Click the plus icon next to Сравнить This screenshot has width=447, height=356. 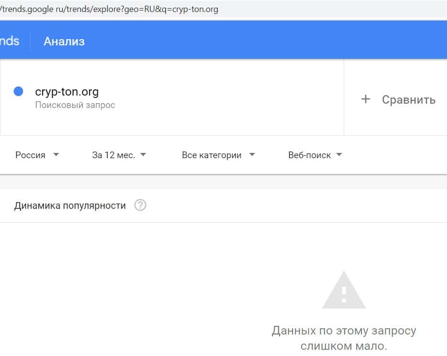coord(366,99)
